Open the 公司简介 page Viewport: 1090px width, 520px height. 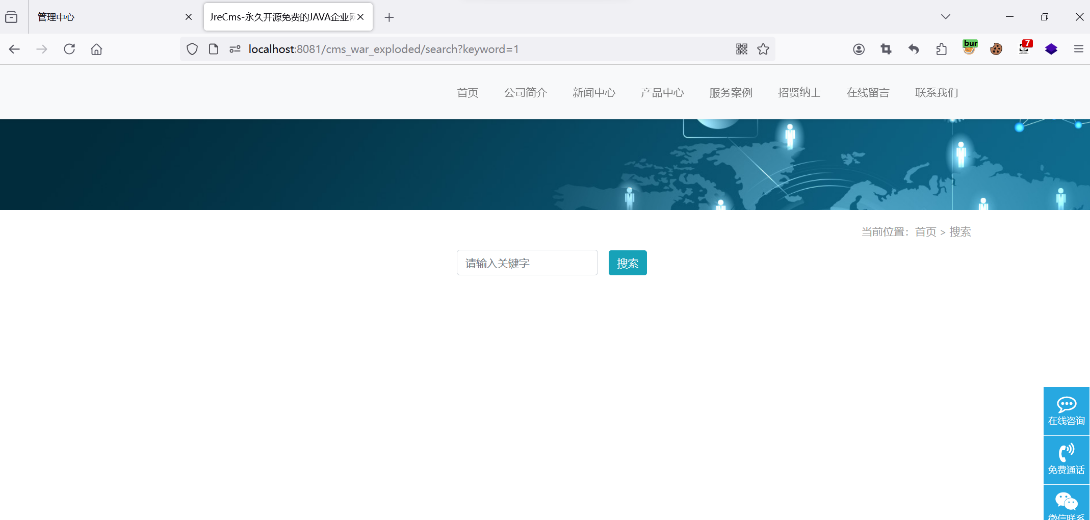click(526, 92)
